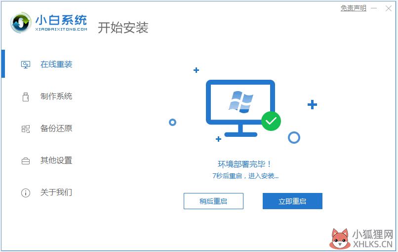
Task: Open 其他设置 from the sidebar
Action: [x=47, y=160]
